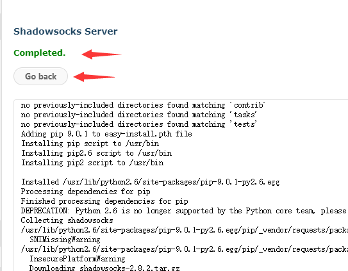
Task: Click 'Installing pip2 script' log line
Action: point(92,163)
